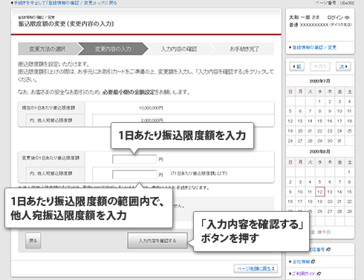364x280 pixels.
Task: Select August 20 in the calendar
Action: (x=330, y=201)
